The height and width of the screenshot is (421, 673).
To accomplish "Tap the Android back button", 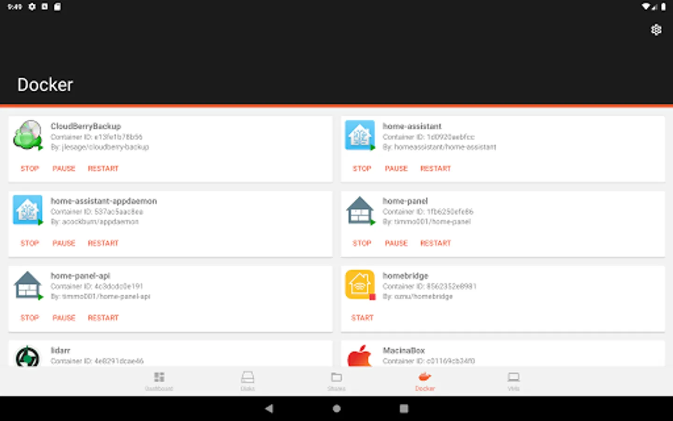I will 269,408.
